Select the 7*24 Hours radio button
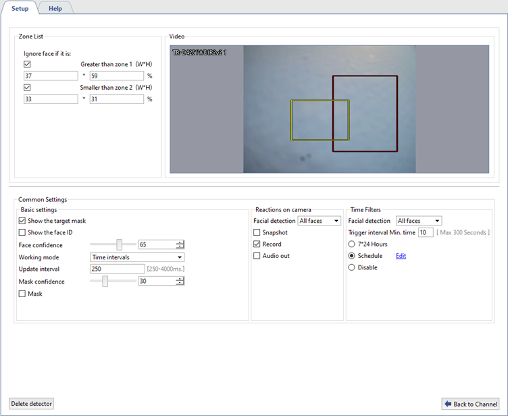The height and width of the screenshot is (416, 508). (351, 244)
